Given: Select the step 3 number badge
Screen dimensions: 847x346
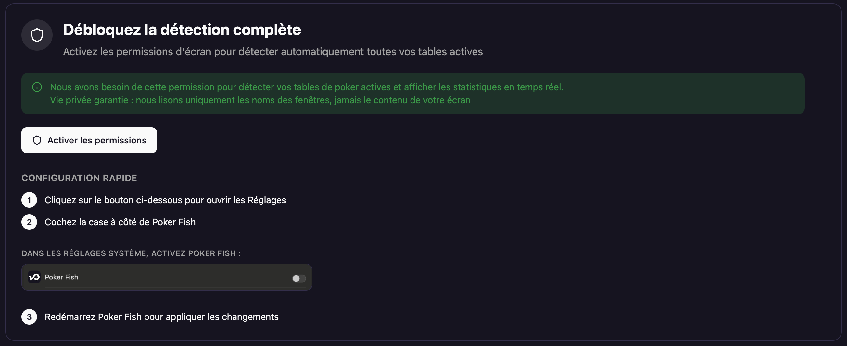Looking at the screenshot, I should tap(29, 317).
